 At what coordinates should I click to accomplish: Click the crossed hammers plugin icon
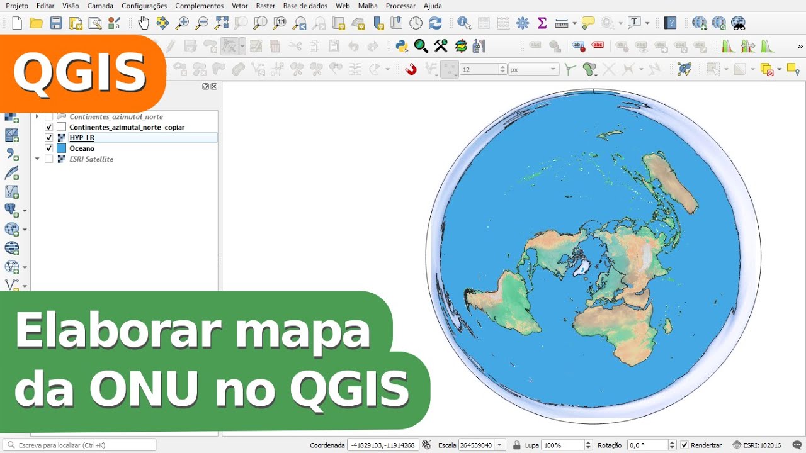(x=441, y=46)
